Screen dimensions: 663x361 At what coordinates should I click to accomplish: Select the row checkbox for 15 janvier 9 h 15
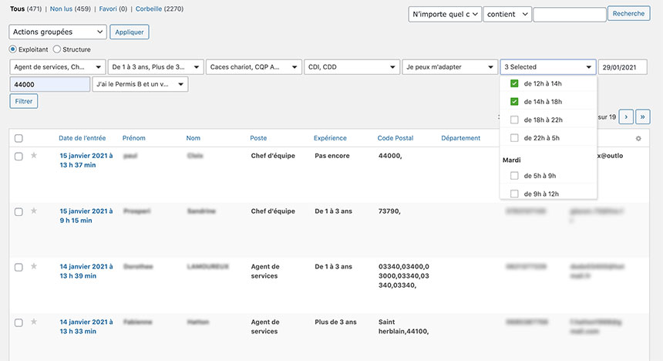pyautogui.click(x=19, y=212)
